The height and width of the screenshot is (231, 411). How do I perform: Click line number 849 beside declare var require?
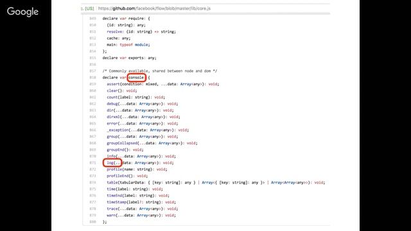(x=92, y=19)
